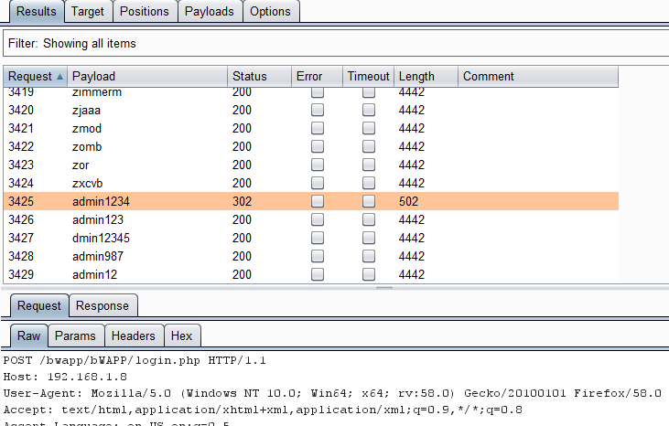This screenshot has width=669, height=426.
Task: Sort by the Status column header
Action: [x=259, y=76]
